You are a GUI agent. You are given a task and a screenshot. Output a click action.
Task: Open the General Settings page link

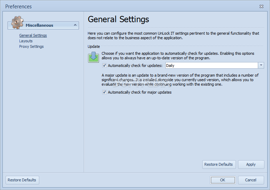coord(33,35)
